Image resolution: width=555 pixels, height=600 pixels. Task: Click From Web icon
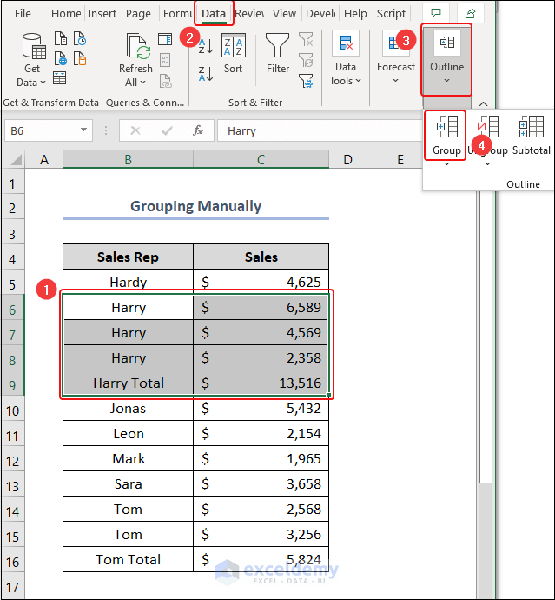click(x=61, y=58)
